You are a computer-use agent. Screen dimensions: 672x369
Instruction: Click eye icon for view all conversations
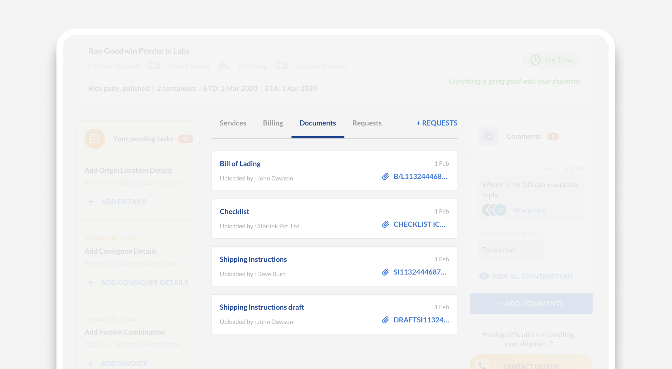pos(484,276)
